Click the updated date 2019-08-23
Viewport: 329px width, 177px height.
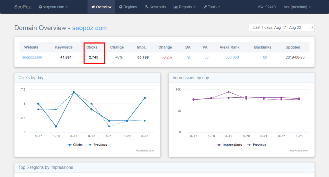click(295, 57)
